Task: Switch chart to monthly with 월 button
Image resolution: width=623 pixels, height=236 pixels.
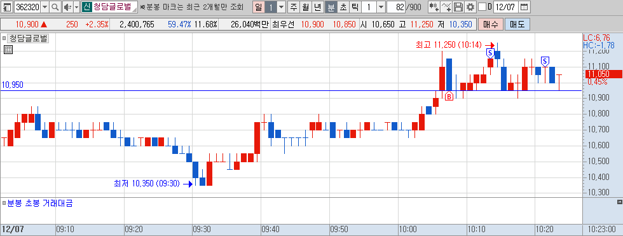Action: (x=305, y=7)
